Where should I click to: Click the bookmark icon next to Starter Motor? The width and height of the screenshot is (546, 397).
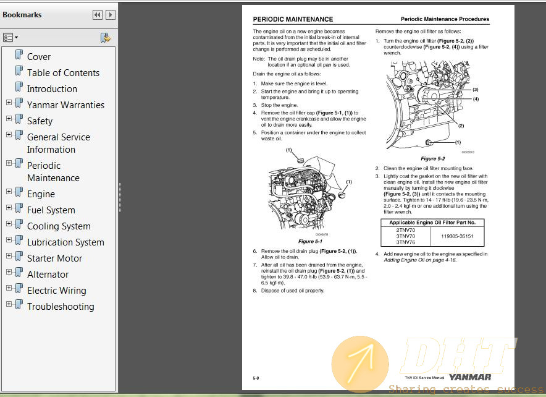pyautogui.click(x=19, y=257)
